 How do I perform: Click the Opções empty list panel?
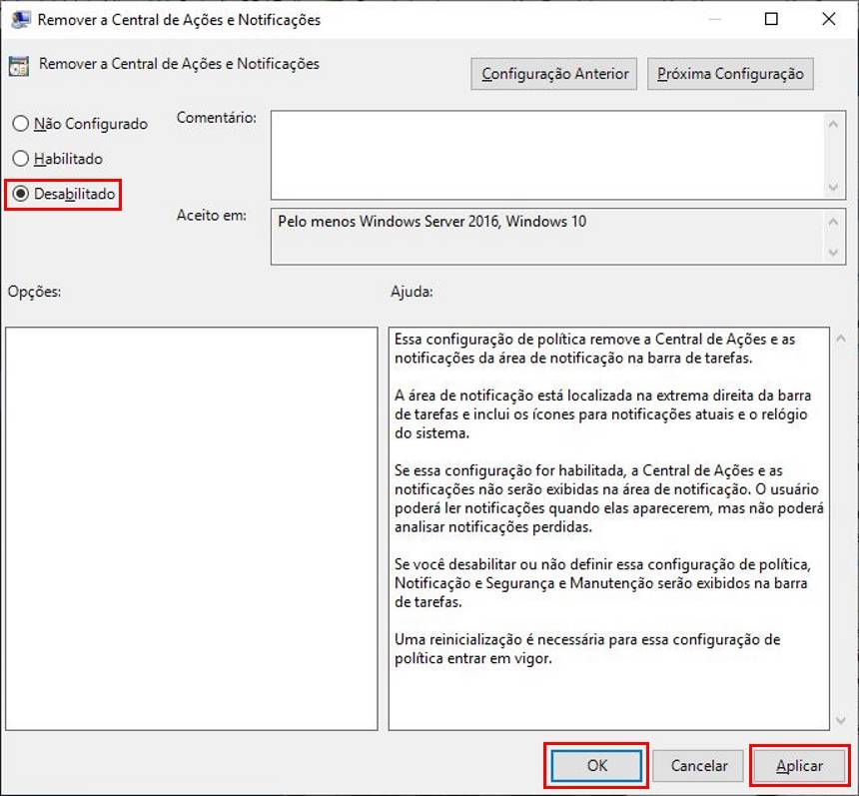pos(192,528)
